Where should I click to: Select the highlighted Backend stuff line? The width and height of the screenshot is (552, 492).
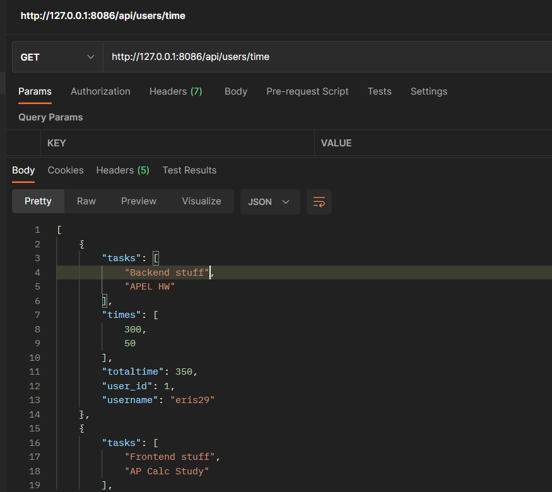tap(167, 272)
